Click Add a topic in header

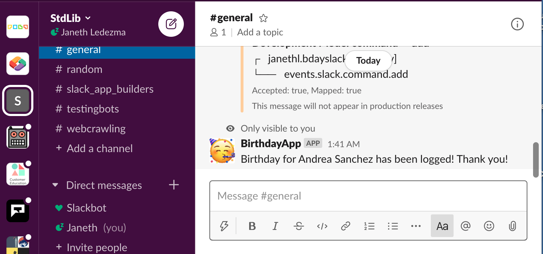pyautogui.click(x=260, y=32)
